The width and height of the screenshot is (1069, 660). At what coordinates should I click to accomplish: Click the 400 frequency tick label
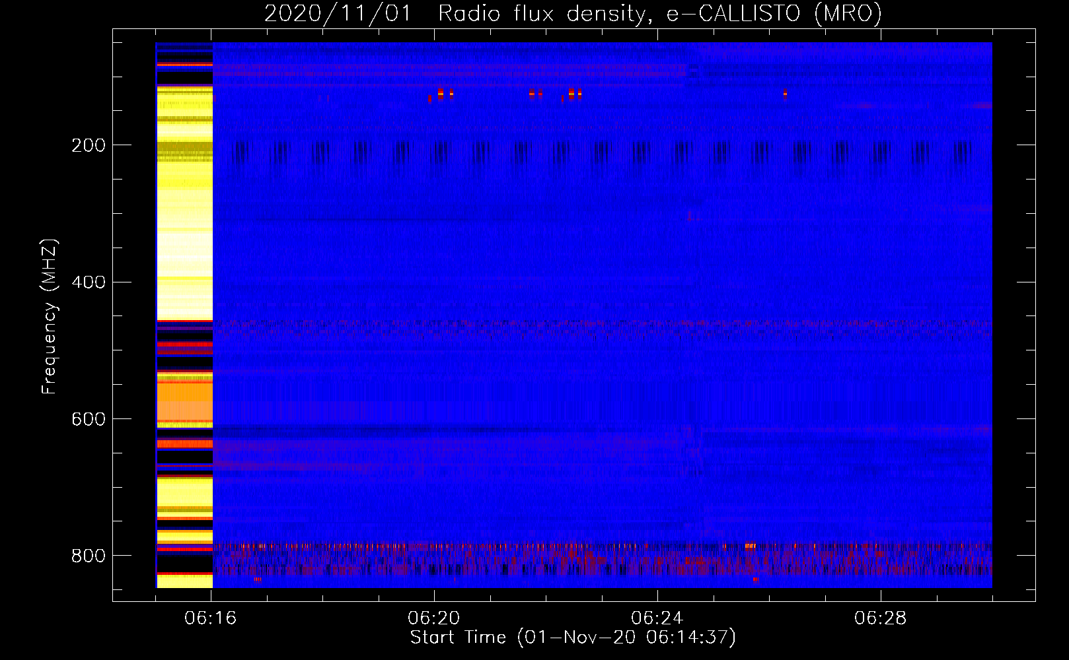point(89,282)
